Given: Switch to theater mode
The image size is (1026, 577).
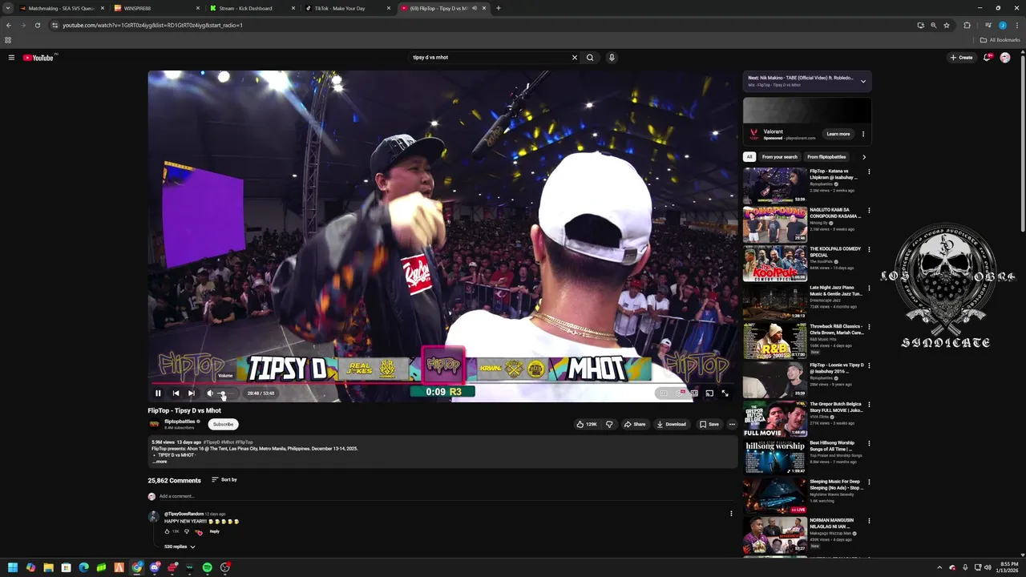Looking at the screenshot, I should tap(694, 393).
